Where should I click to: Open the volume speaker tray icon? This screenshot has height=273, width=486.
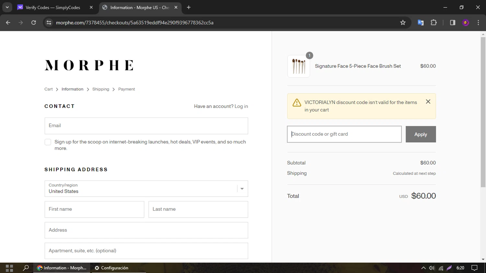[x=432, y=268]
